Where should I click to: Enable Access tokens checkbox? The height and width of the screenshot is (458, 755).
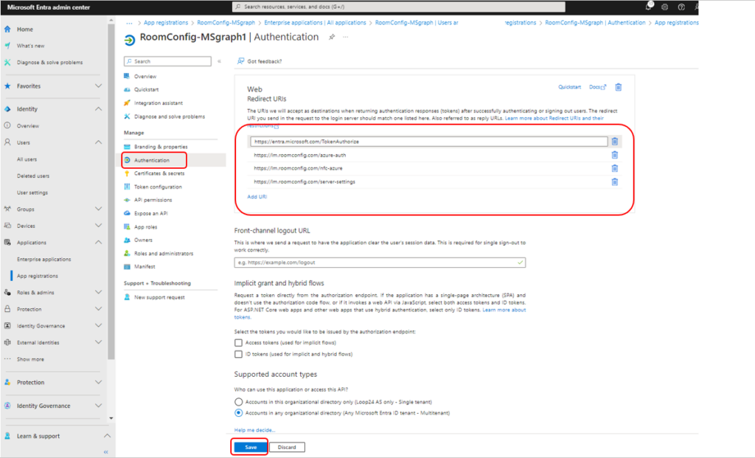coord(238,343)
